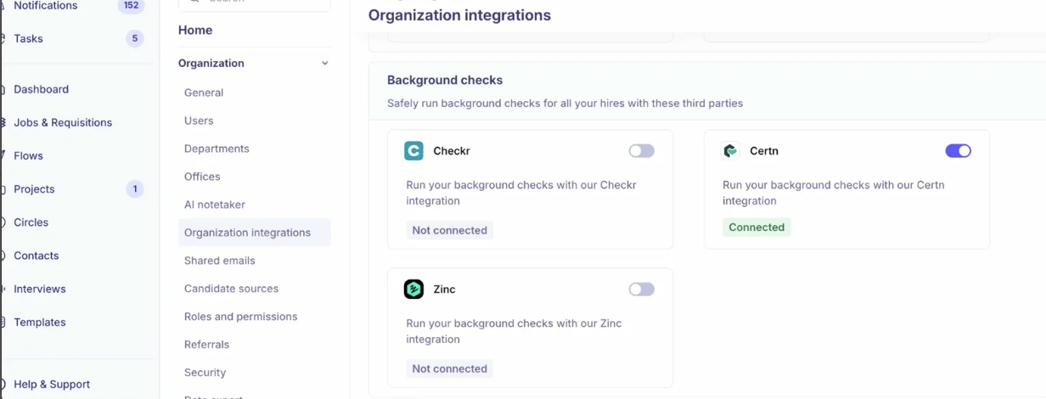Open Notifications with 152 badge

[46, 6]
